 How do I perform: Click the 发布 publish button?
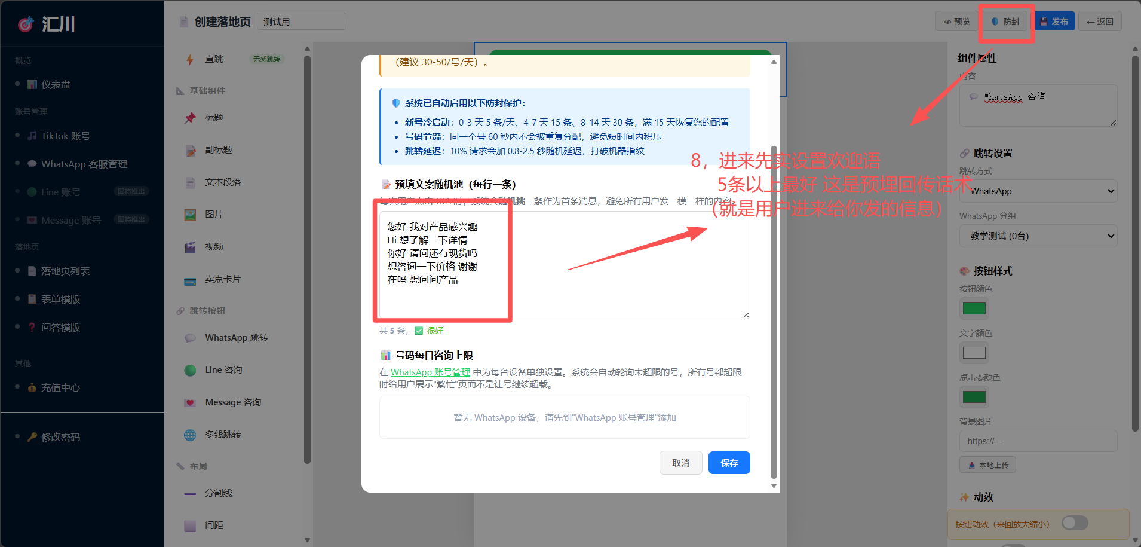(x=1054, y=22)
